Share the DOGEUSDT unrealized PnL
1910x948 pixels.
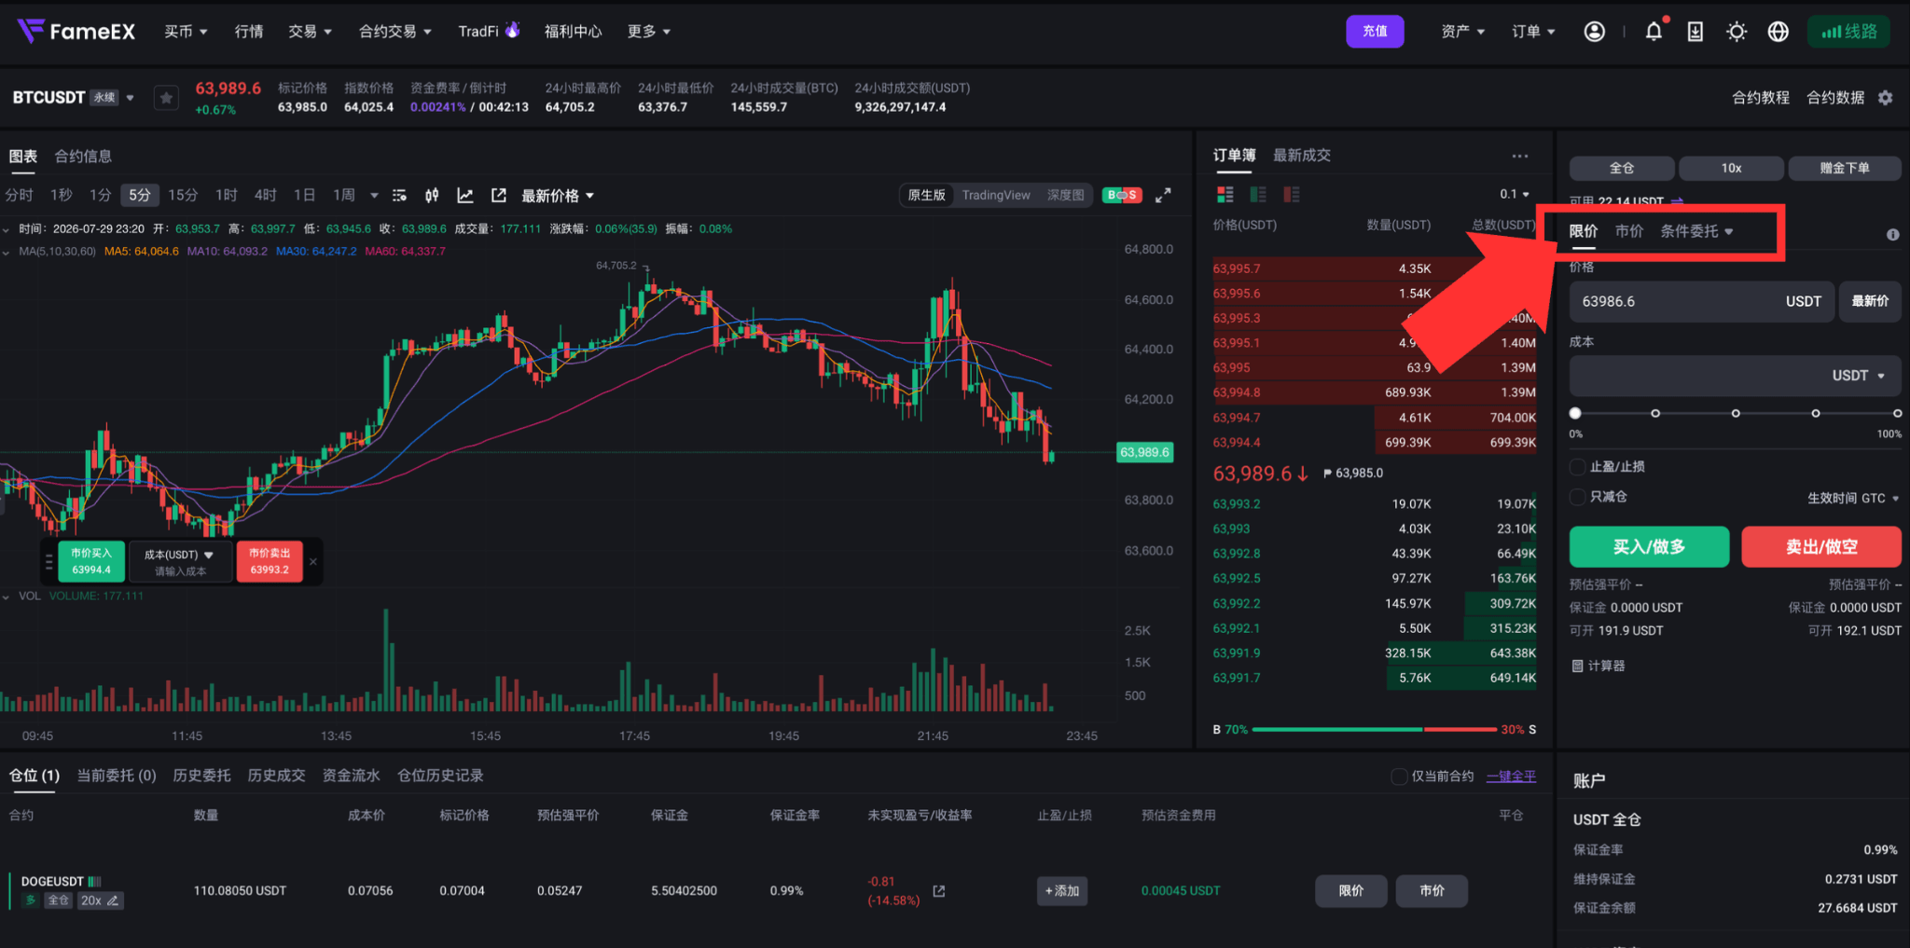pyautogui.click(x=939, y=891)
